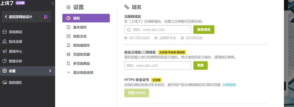This screenshot has width=294, height=107.
Task: Click the store icon next to 添加商店
Action: tap(5, 32)
